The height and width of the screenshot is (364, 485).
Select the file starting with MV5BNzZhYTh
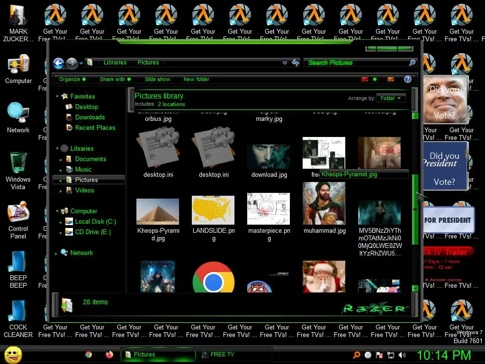pos(379,212)
